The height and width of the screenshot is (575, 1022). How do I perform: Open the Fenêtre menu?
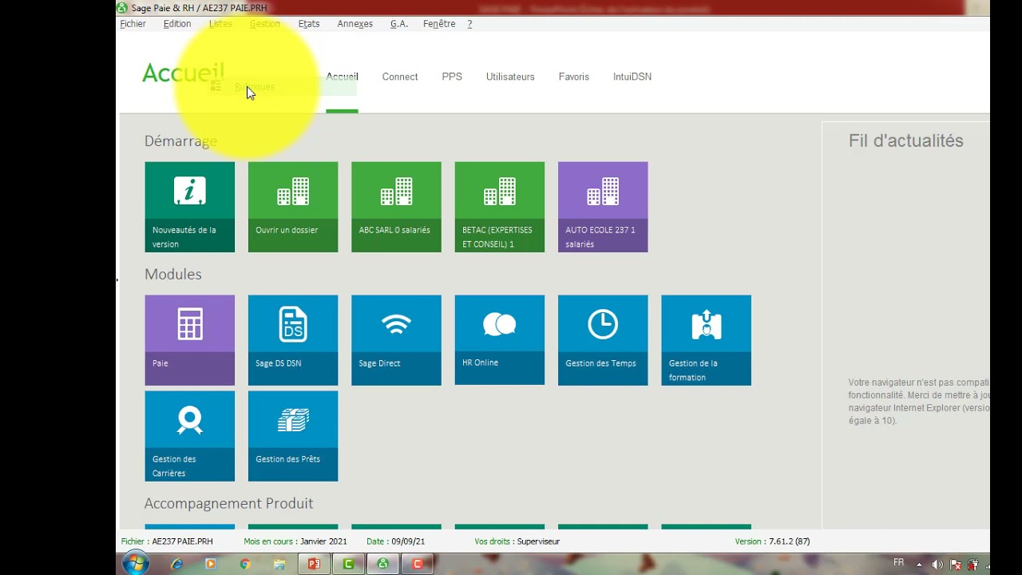click(439, 24)
